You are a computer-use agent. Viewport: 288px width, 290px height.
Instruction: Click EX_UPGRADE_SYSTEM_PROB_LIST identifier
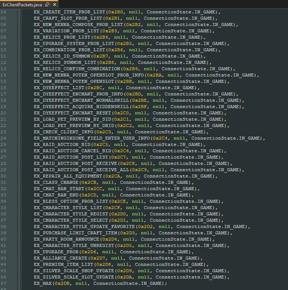(74, 43)
